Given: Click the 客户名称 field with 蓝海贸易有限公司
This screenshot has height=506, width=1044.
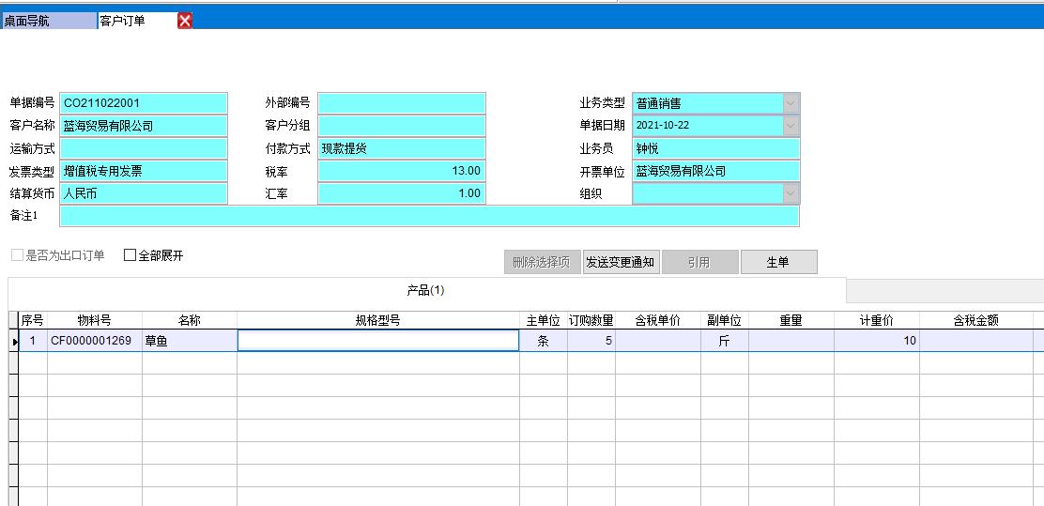Looking at the screenshot, I should pos(144,126).
